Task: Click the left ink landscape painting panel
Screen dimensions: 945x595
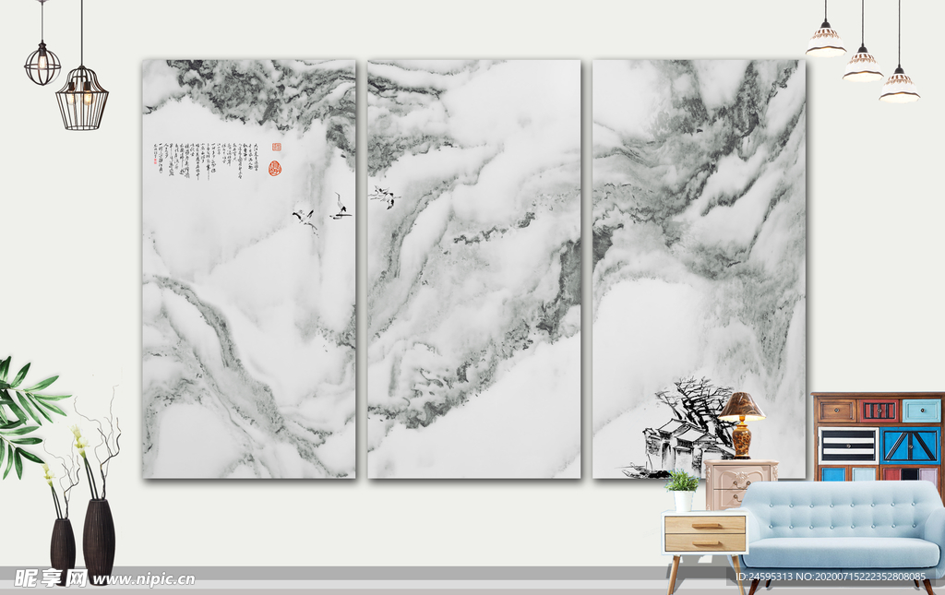Action: coord(249,268)
